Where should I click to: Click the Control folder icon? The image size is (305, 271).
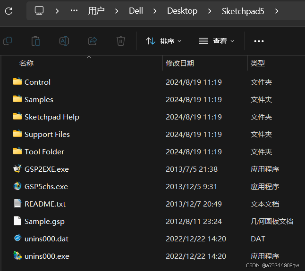(17, 81)
